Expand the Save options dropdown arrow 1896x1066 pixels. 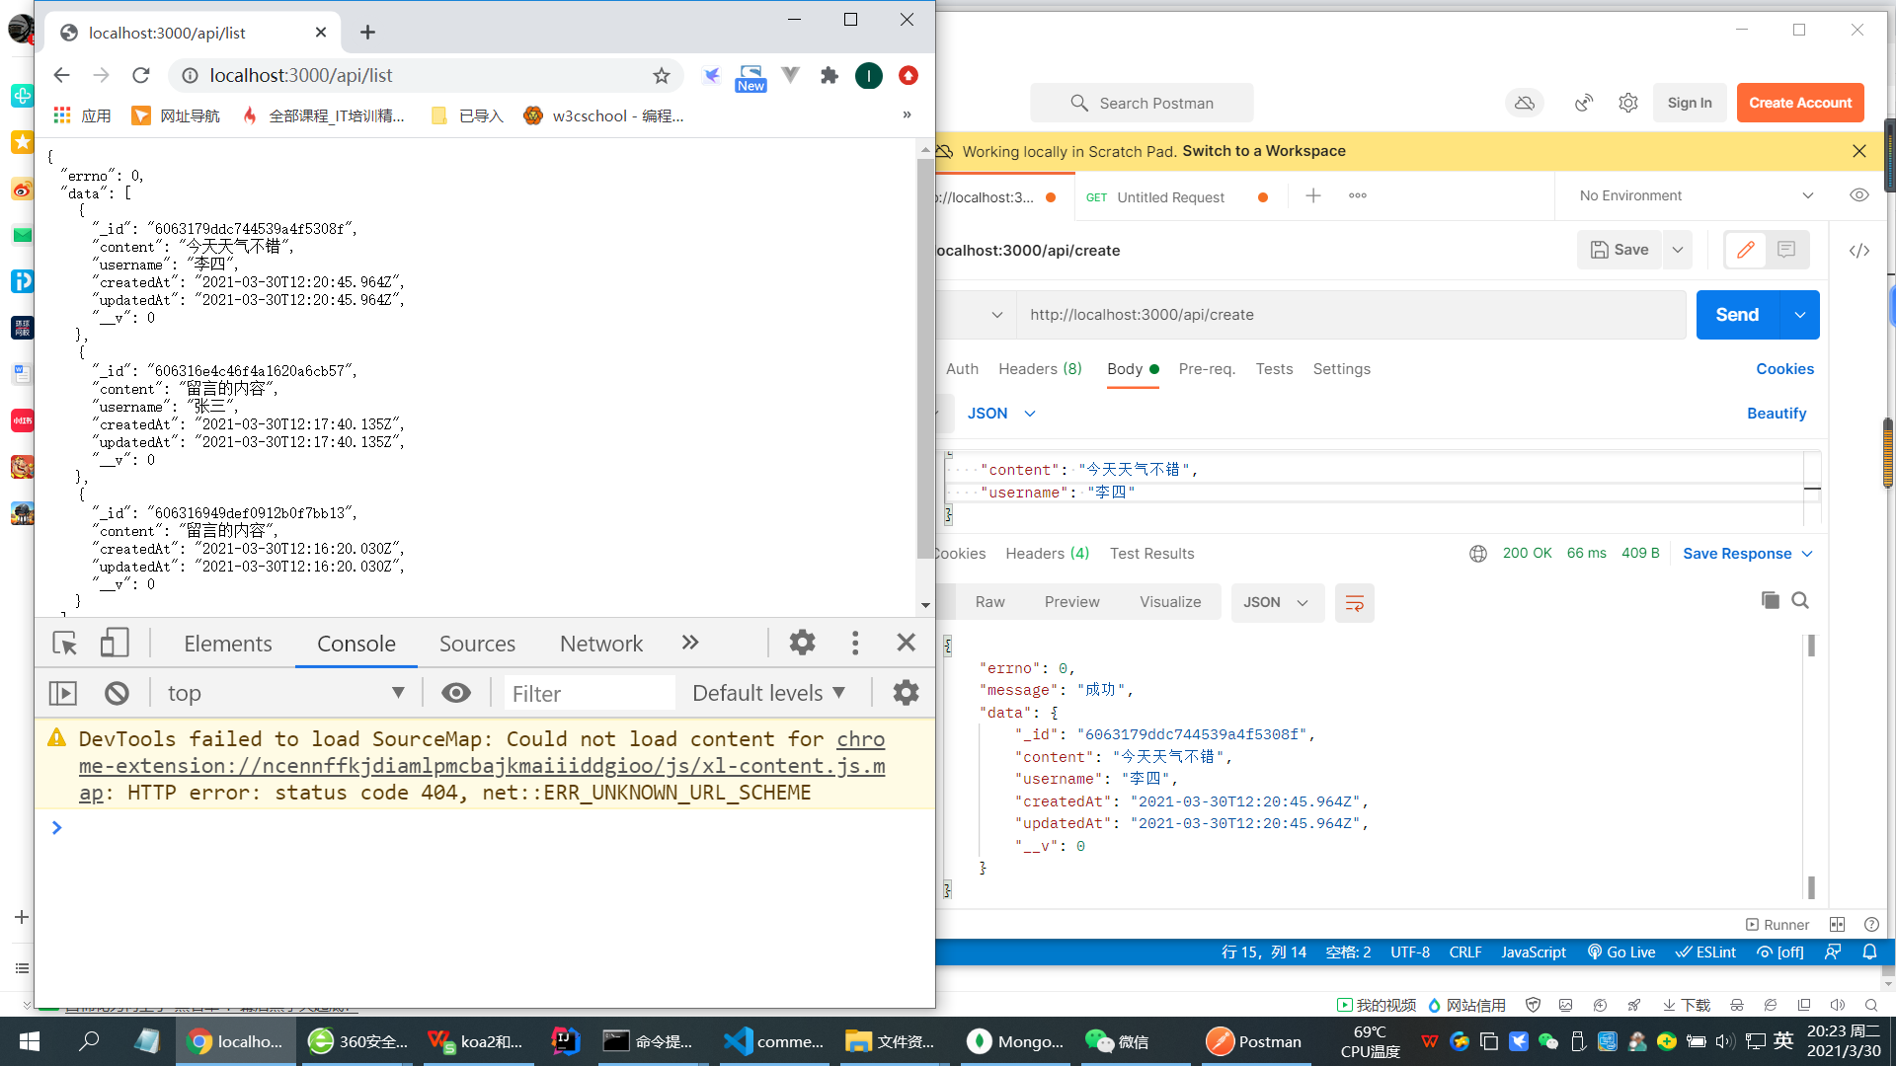pyautogui.click(x=1678, y=250)
